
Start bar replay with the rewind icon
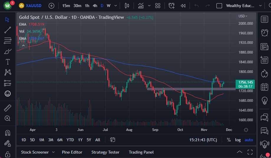183,6
